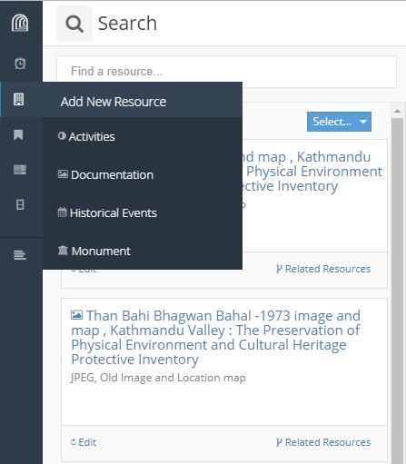Click Edit on Than Bahi Bhagwan Bahal result

84,442
